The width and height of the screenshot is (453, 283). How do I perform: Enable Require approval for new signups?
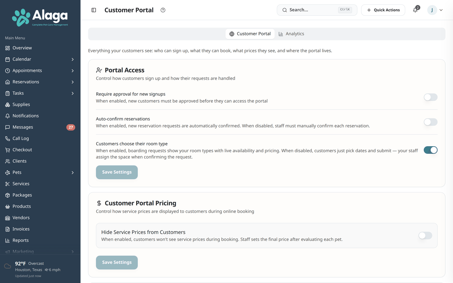[430, 97]
